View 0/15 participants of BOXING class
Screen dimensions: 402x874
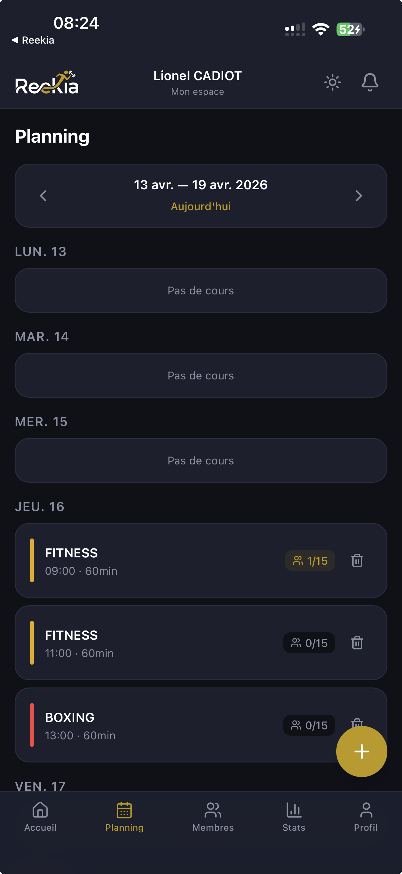[x=309, y=725]
